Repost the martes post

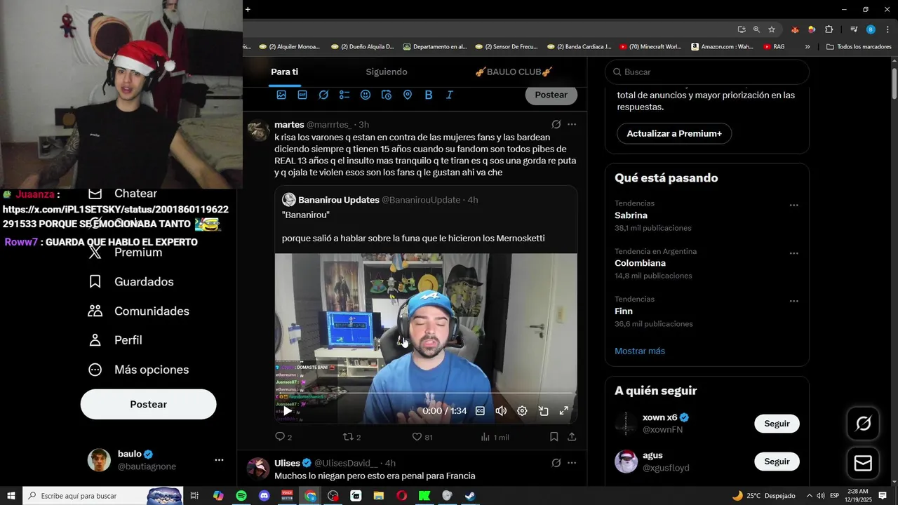point(351,437)
